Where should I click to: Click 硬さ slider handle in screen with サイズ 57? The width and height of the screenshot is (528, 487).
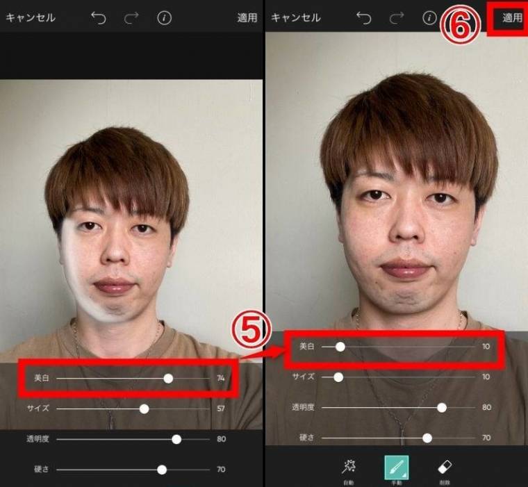tap(162, 470)
